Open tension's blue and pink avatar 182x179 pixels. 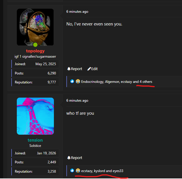tap(35, 116)
